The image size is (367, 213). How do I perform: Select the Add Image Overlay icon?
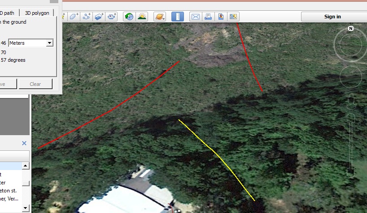click(99, 17)
